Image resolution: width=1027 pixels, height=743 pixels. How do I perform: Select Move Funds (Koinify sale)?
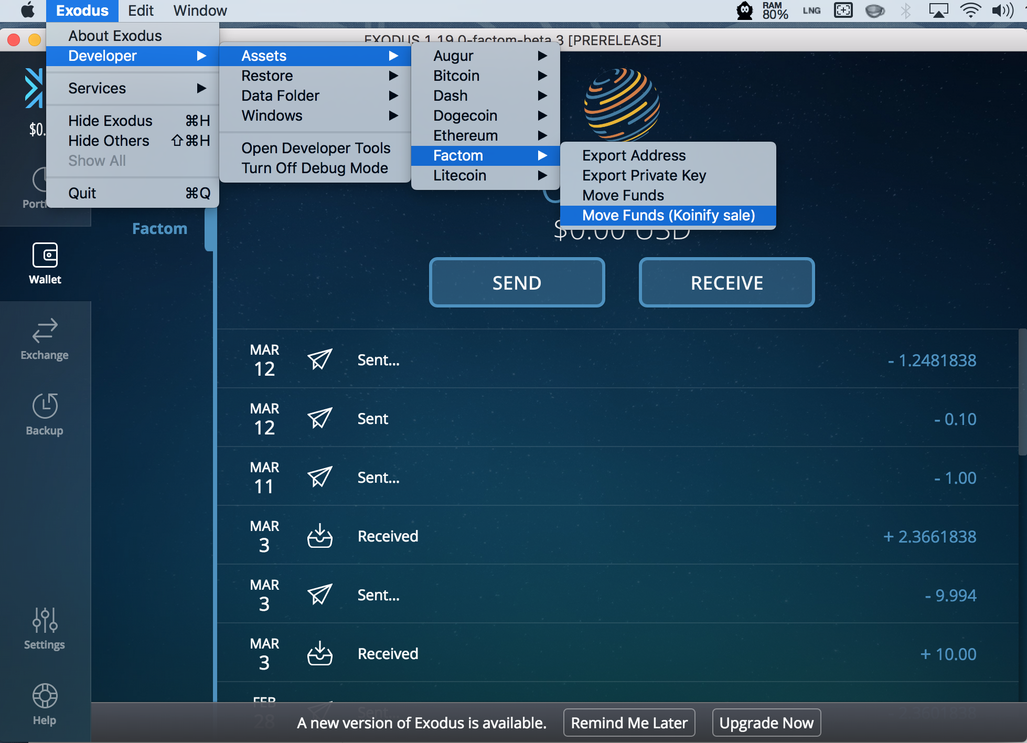(668, 215)
